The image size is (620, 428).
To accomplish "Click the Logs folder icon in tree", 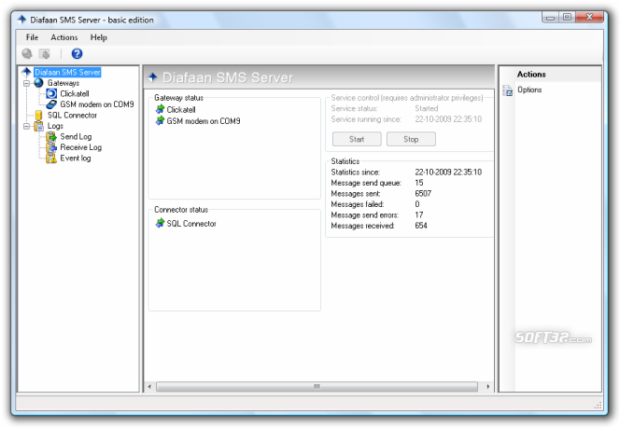I will point(39,126).
